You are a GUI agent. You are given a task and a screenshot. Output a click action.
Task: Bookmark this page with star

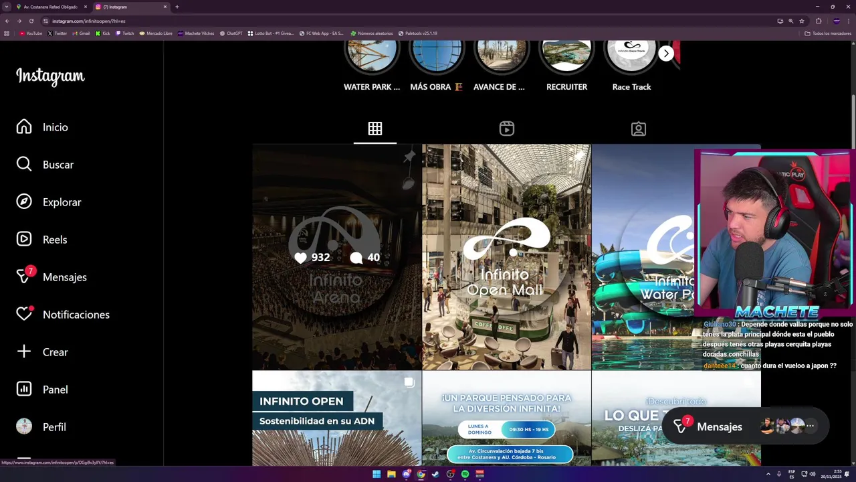(x=802, y=21)
